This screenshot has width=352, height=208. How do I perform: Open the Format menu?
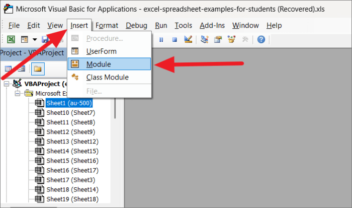(107, 25)
